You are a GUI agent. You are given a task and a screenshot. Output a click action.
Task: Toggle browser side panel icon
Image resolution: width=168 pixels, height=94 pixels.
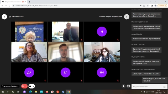coord(152,6)
